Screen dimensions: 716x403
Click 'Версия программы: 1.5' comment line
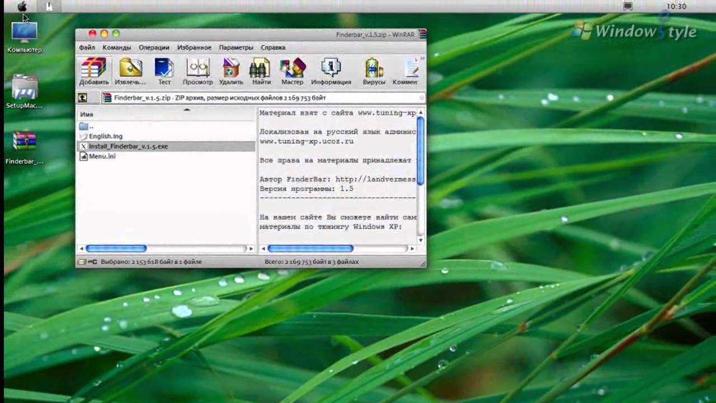point(307,189)
